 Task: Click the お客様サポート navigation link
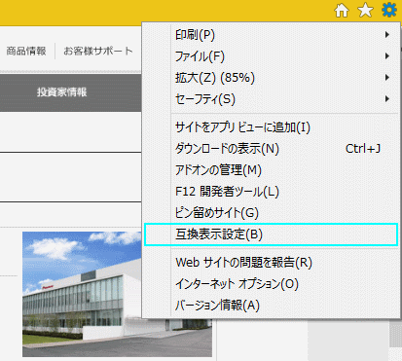tap(98, 51)
